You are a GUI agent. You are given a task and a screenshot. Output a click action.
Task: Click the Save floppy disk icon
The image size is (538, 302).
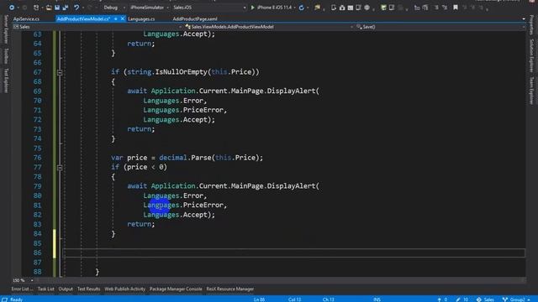coord(57,8)
